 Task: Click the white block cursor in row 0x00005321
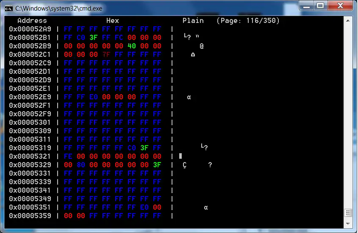coord(180,156)
